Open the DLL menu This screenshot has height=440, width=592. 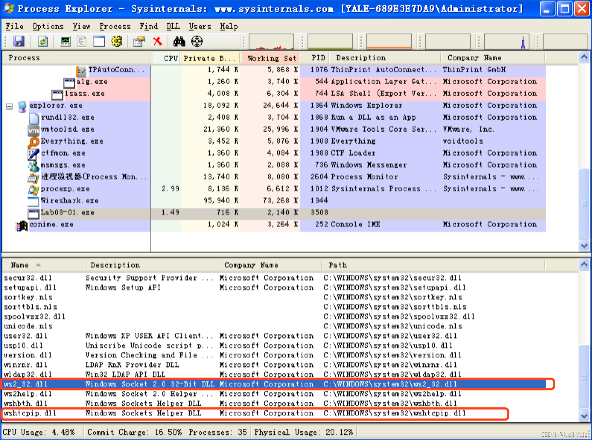click(x=173, y=27)
